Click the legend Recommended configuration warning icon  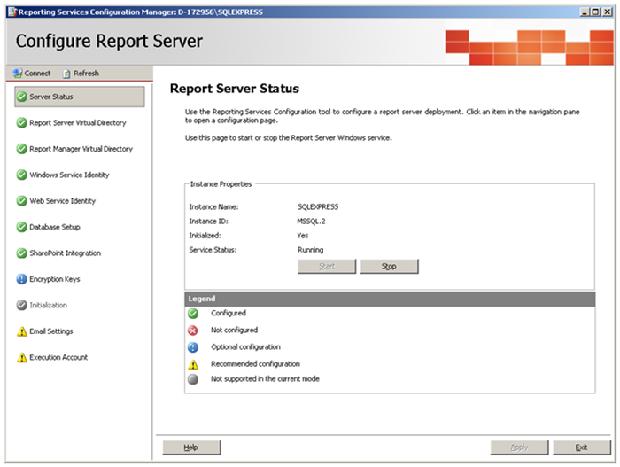[x=193, y=364]
